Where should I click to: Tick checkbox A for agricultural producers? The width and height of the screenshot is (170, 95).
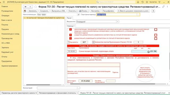[156, 30]
